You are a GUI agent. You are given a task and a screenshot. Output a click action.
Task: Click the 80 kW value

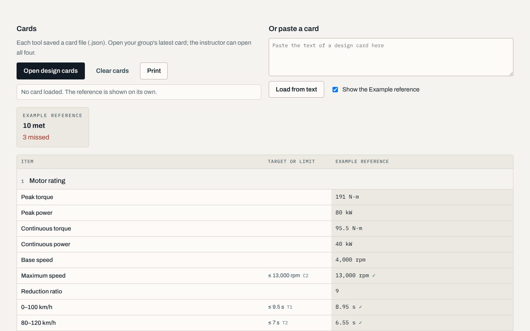point(344,213)
